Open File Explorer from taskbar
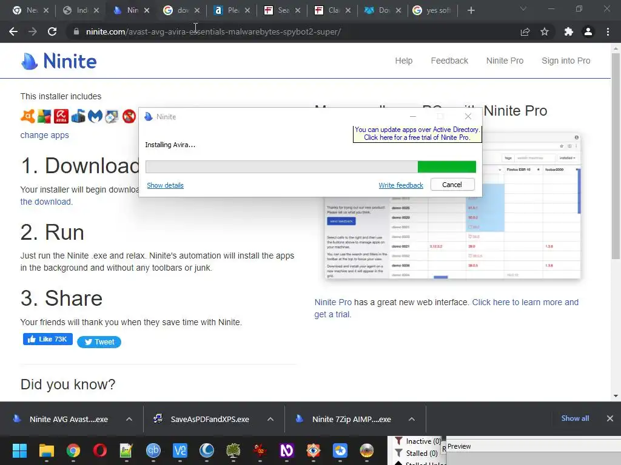The height and width of the screenshot is (465, 621). [x=46, y=450]
